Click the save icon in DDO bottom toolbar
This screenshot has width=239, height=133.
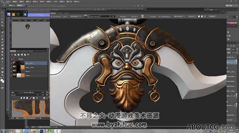click(44, 98)
